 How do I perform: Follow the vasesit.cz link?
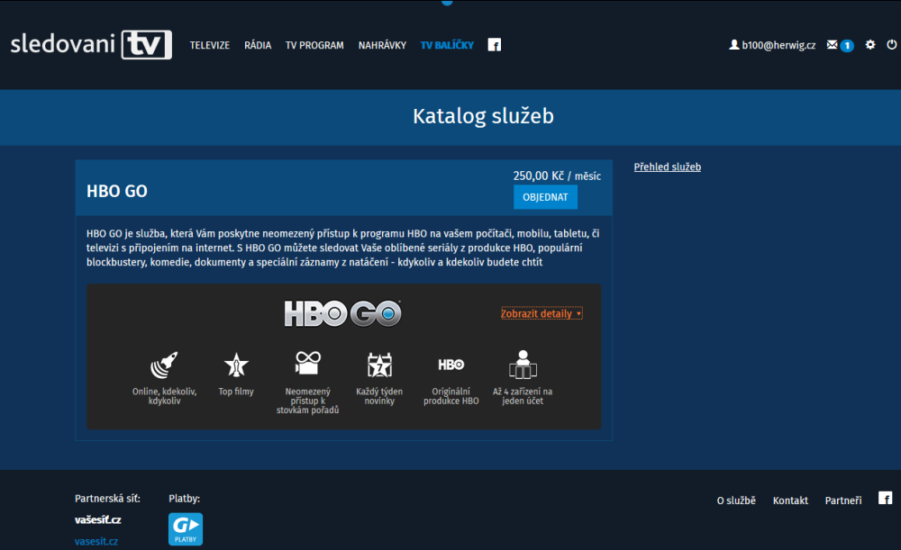click(x=96, y=541)
